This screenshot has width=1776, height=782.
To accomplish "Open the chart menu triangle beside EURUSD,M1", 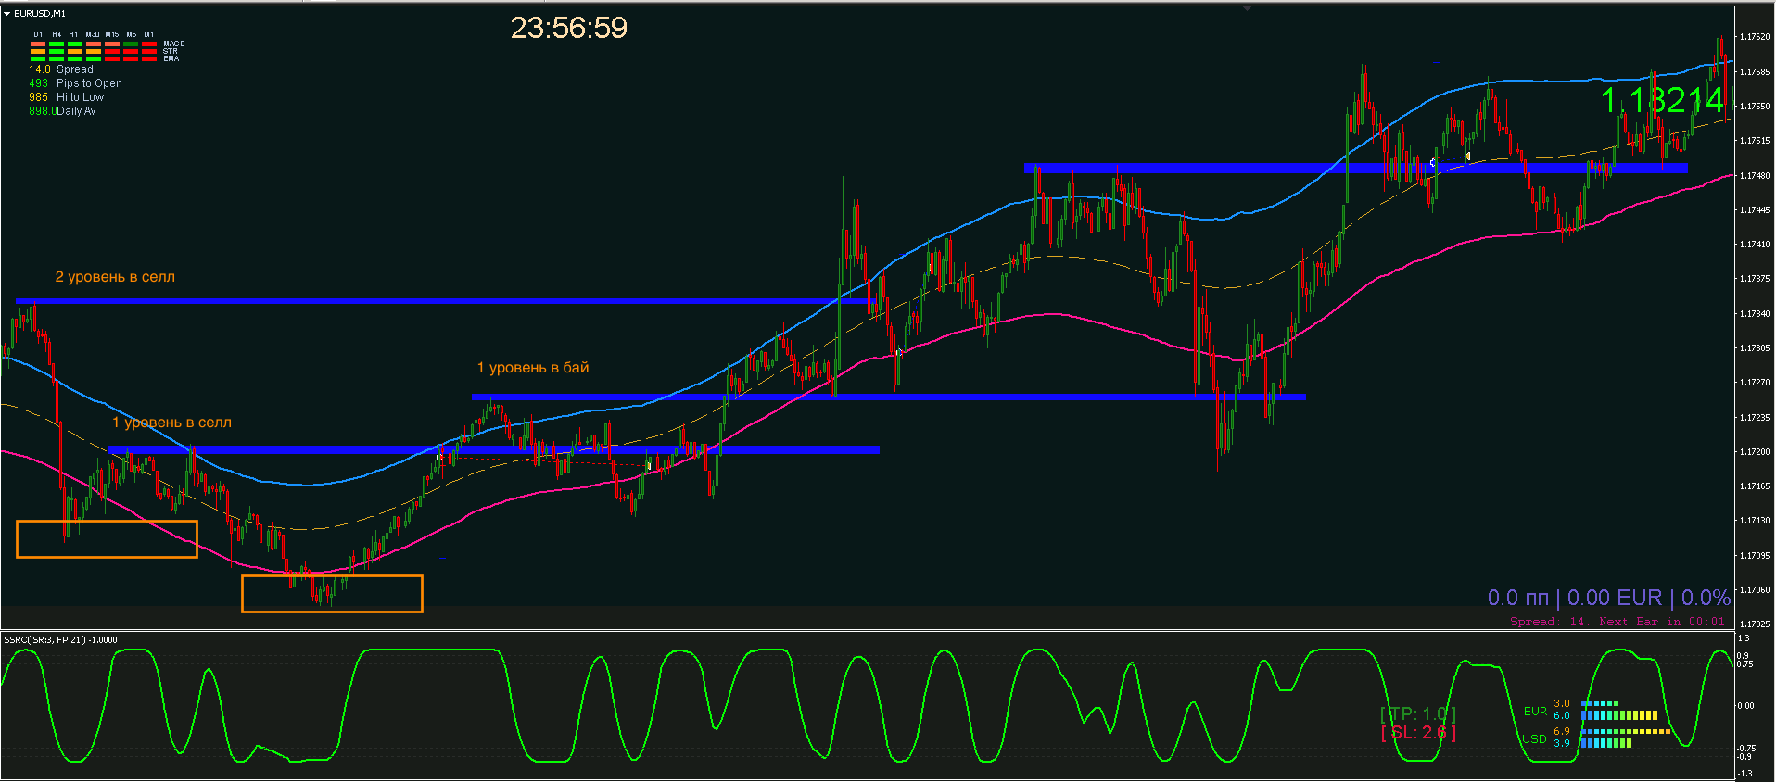I will coord(7,14).
